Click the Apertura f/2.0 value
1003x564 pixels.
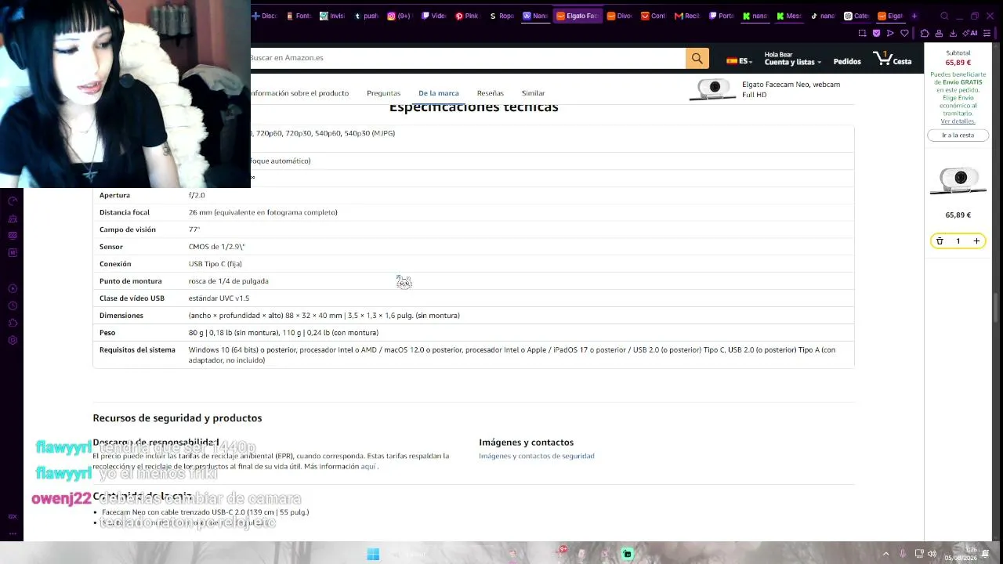click(197, 195)
